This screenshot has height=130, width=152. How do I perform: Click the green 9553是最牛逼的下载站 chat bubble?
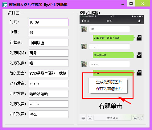pyautogui.click(x=113, y=38)
